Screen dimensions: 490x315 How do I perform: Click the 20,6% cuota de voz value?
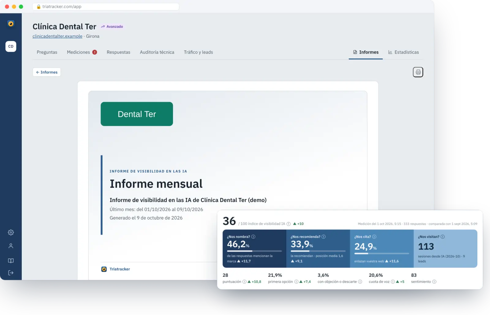[376, 275]
